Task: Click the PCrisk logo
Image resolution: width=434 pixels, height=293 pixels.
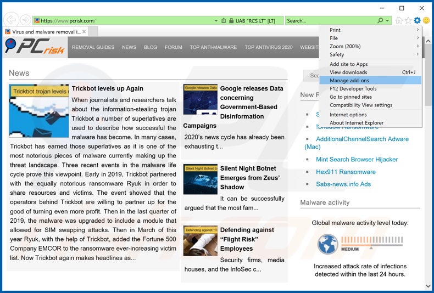Action: [35, 47]
